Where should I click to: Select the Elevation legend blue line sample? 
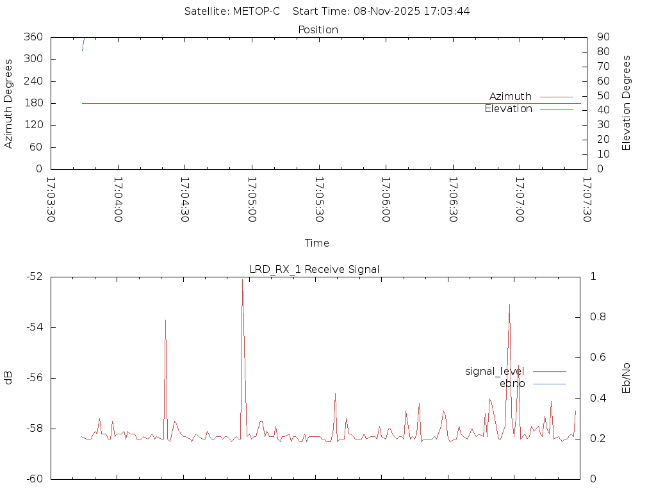tap(556, 109)
